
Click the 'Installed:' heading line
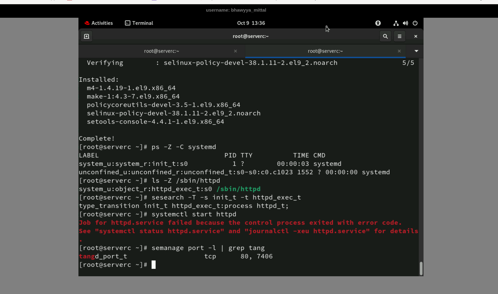[99, 80]
